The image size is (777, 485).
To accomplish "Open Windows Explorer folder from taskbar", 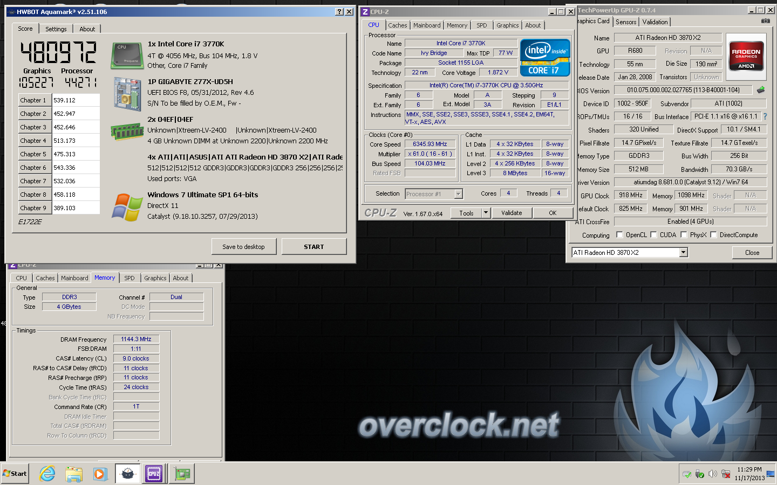I will (x=74, y=474).
